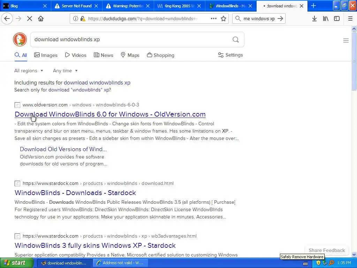Click scrollbar up arrow of page
Image resolution: width=357 pixels, height=268 pixels.
354,29
